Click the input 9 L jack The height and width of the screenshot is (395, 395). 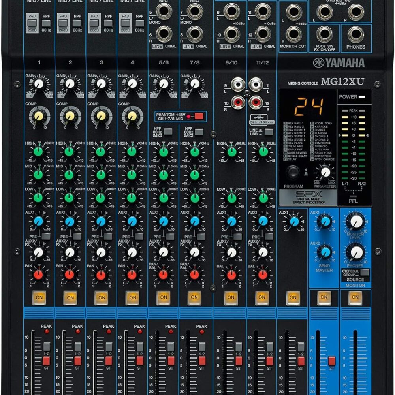231,11
